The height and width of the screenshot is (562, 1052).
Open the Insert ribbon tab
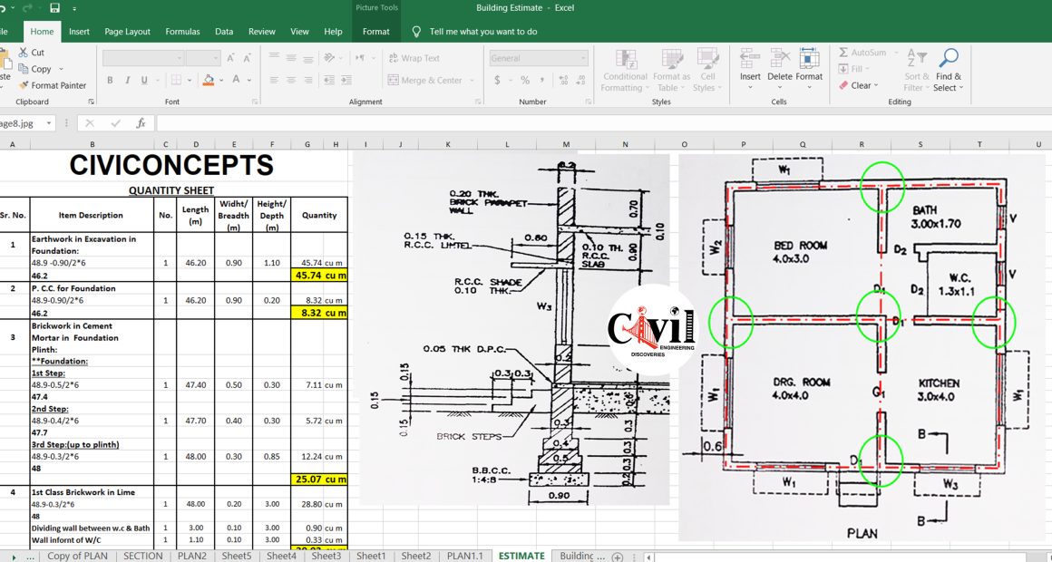coord(79,32)
